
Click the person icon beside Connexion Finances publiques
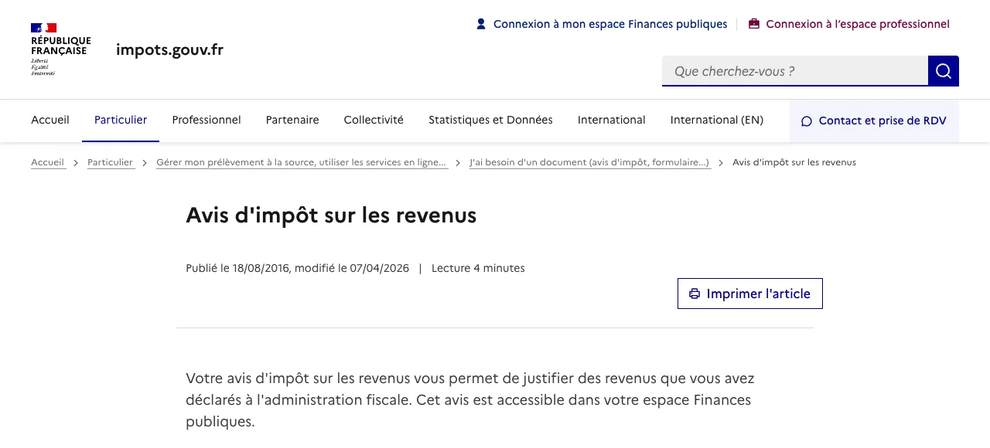tap(481, 24)
